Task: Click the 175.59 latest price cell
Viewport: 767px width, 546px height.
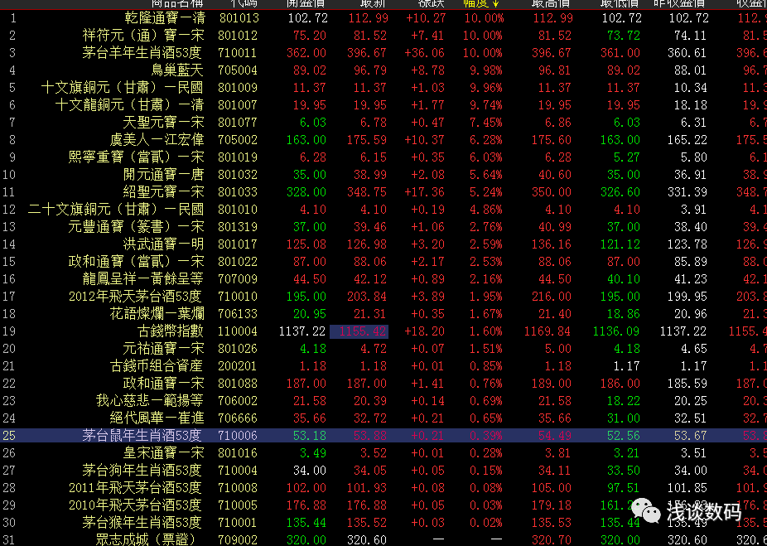Action: [367, 140]
